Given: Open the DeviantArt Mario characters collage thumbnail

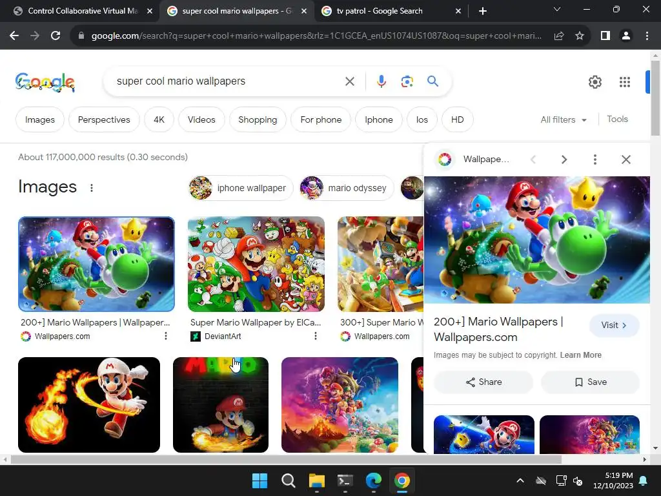Looking at the screenshot, I should (256, 264).
